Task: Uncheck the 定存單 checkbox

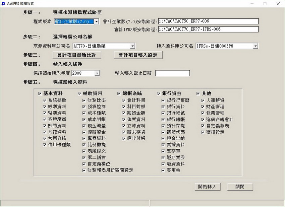Action: pos(163,151)
